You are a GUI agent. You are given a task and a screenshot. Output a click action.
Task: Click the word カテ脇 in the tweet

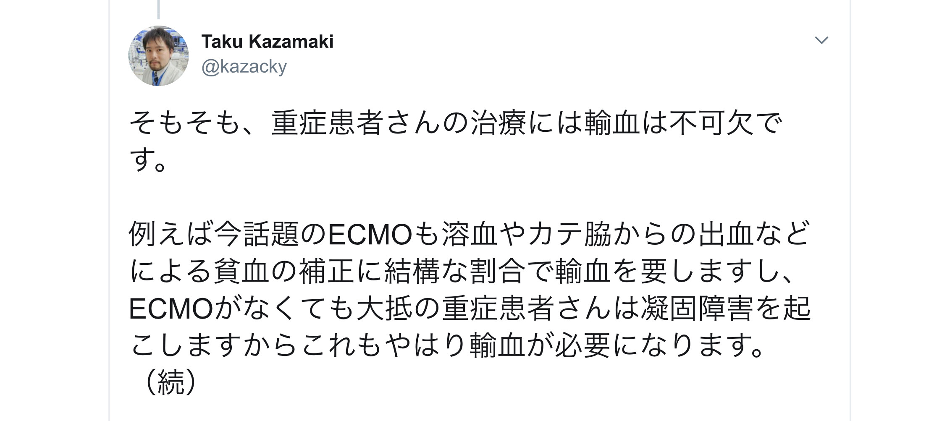point(569,234)
